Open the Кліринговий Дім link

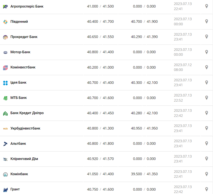[x=24, y=159]
